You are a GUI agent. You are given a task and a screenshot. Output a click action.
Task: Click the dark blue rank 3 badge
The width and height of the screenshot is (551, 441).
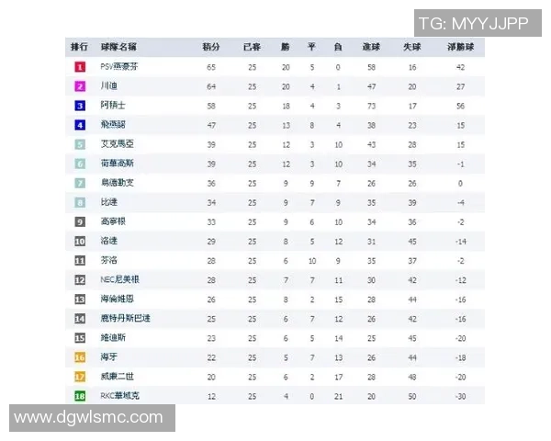coord(80,106)
